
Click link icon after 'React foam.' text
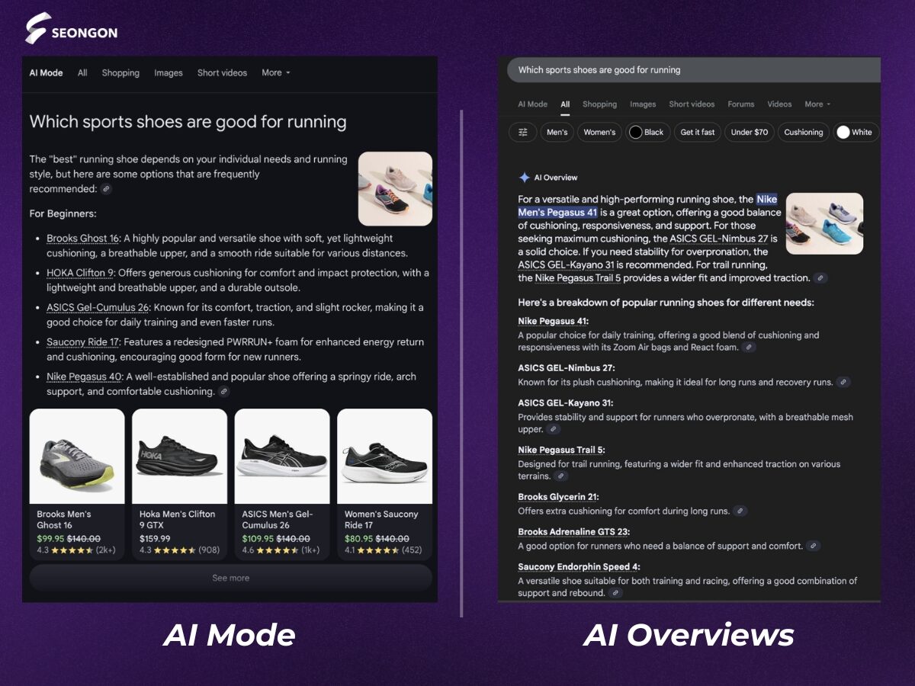coord(749,348)
